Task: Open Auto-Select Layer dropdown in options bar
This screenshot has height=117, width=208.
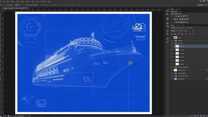Action: pyautogui.click(x=18, y=5)
